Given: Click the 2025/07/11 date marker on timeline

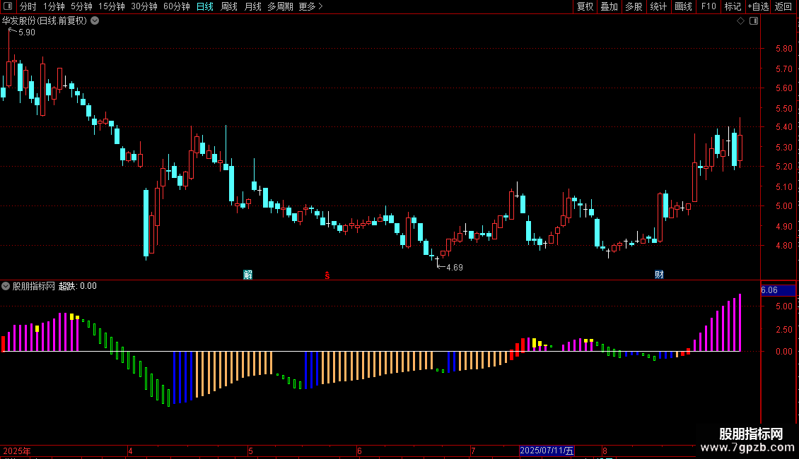Looking at the screenshot, I should [x=547, y=451].
